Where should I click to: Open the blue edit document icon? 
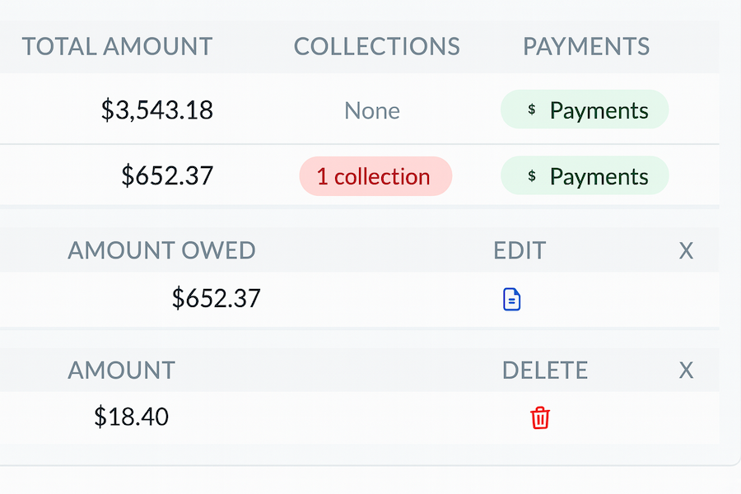pyautogui.click(x=512, y=299)
